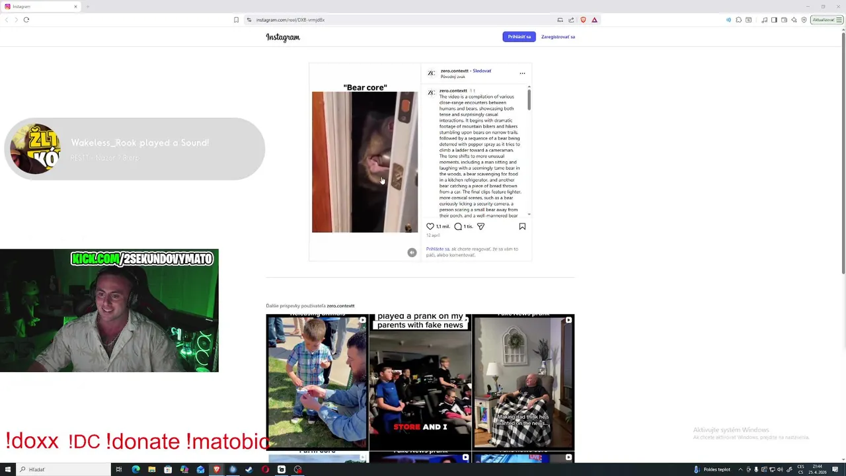
Task: Close the Instagram browser tab
Action: click(75, 7)
